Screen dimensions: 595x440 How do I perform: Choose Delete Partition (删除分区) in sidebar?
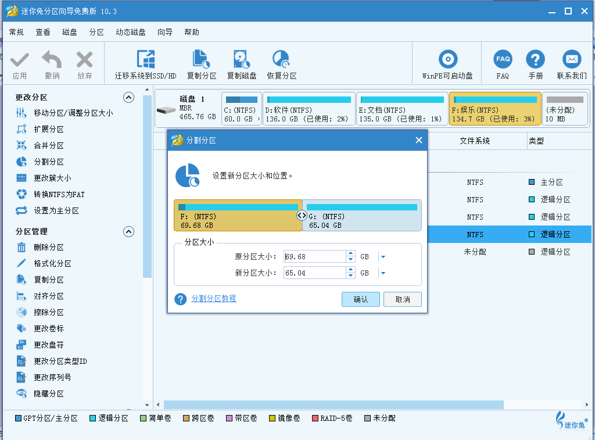pyautogui.click(x=49, y=247)
